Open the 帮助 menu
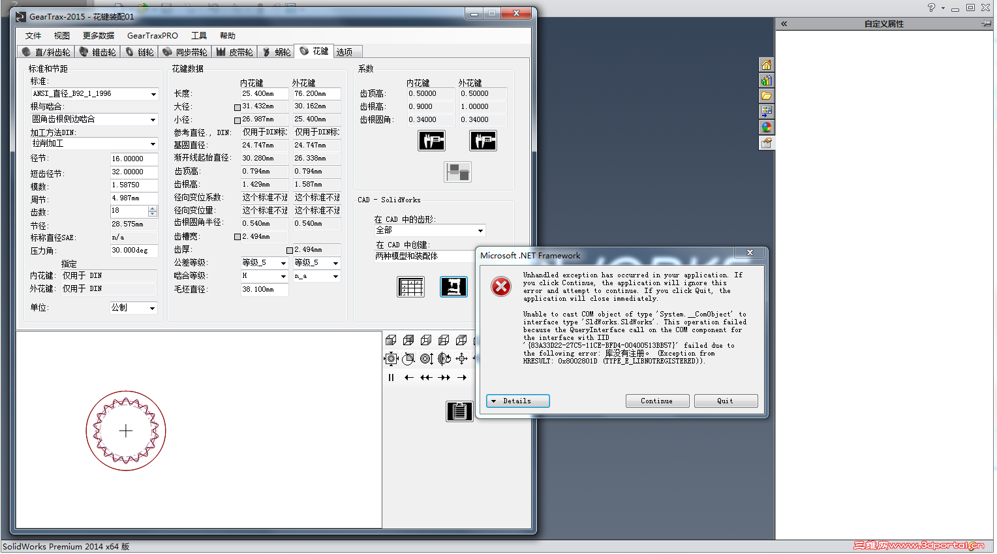 (228, 36)
